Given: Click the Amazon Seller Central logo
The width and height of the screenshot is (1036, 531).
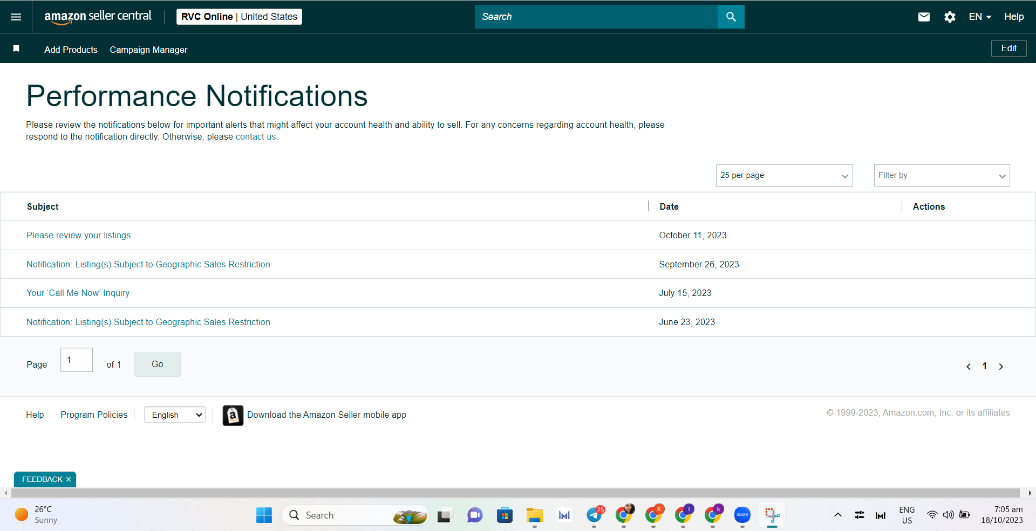Looking at the screenshot, I should [98, 17].
